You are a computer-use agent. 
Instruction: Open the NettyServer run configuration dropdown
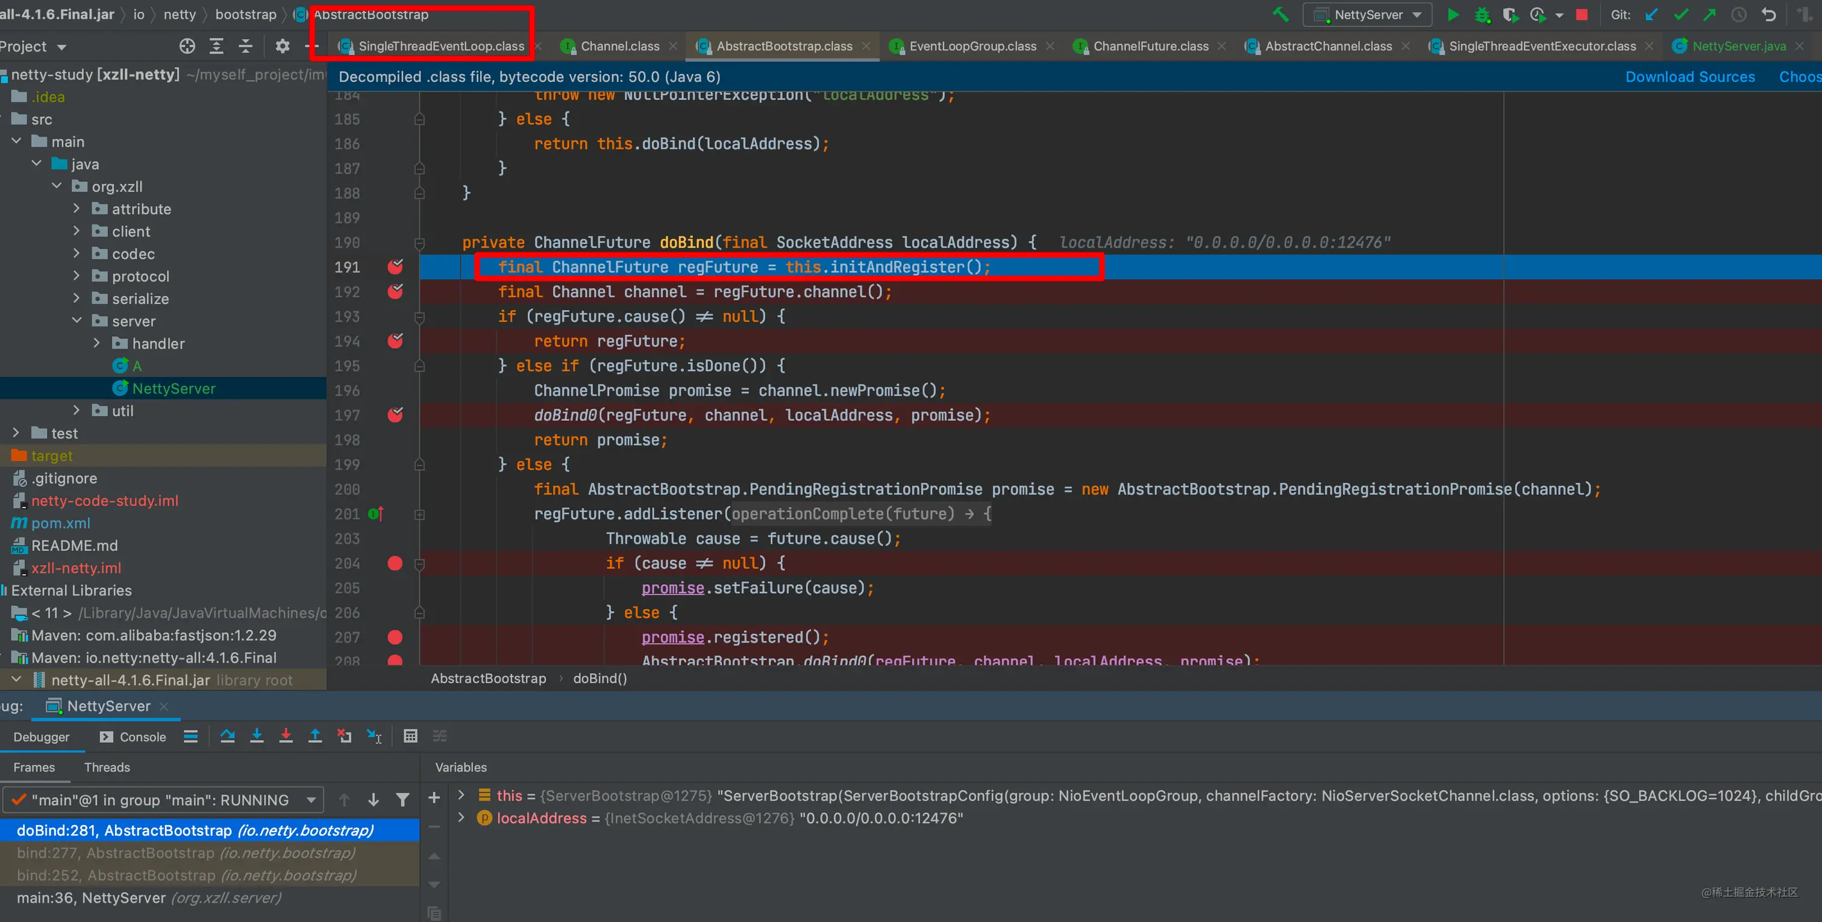click(1368, 15)
